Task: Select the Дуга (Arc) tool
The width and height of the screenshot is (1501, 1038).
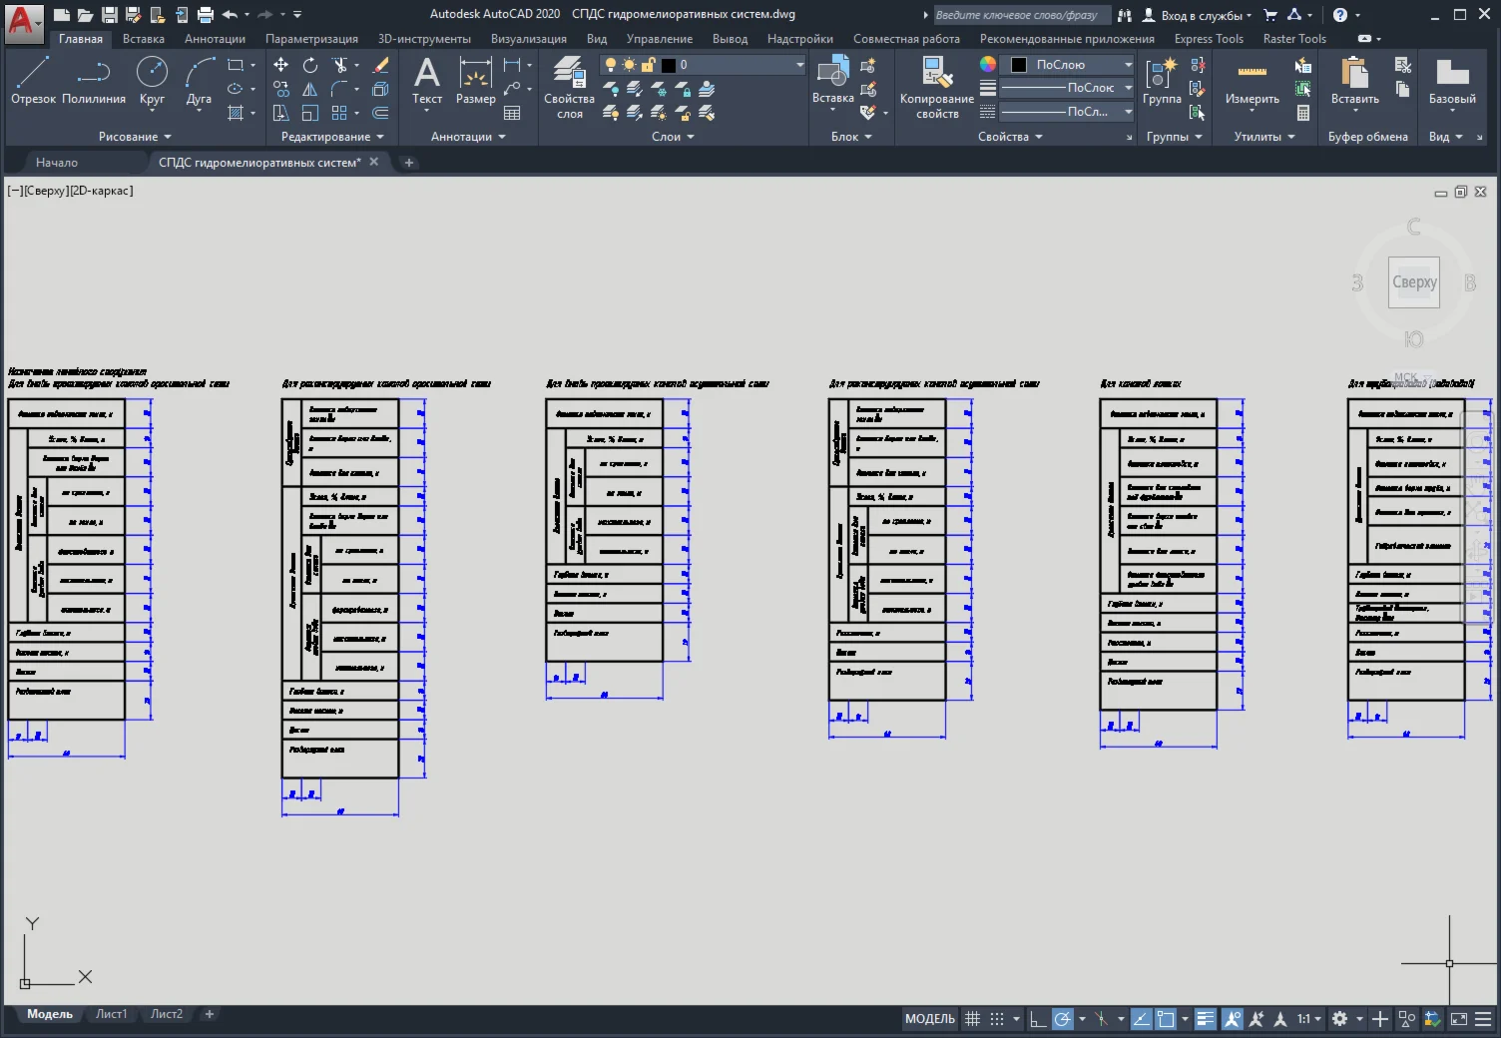Action: coord(199,81)
